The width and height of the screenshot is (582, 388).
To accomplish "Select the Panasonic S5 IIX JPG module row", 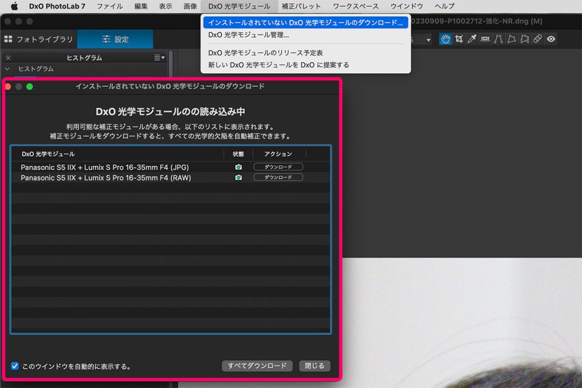I will tap(171, 167).
